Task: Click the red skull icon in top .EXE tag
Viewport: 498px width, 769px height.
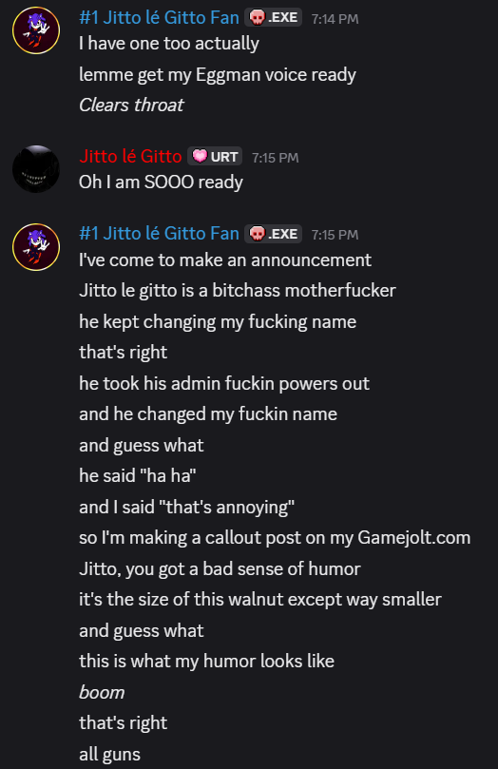Action: pyautogui.click(x=258, y=18)
